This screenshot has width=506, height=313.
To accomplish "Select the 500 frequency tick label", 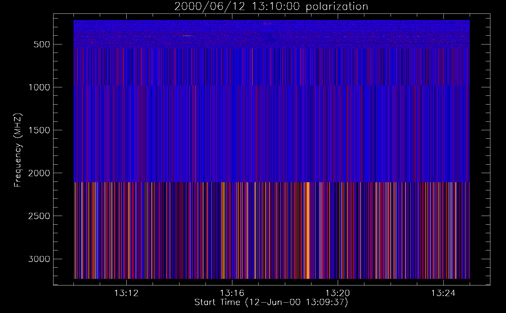I will [x=42, y=44].
